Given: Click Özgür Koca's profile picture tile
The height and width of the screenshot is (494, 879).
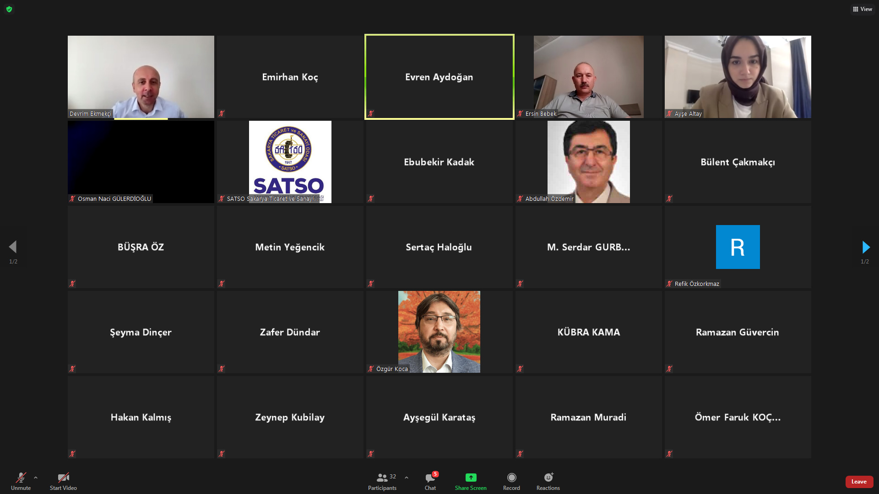Looking at the screenshot, I should 439,332.
